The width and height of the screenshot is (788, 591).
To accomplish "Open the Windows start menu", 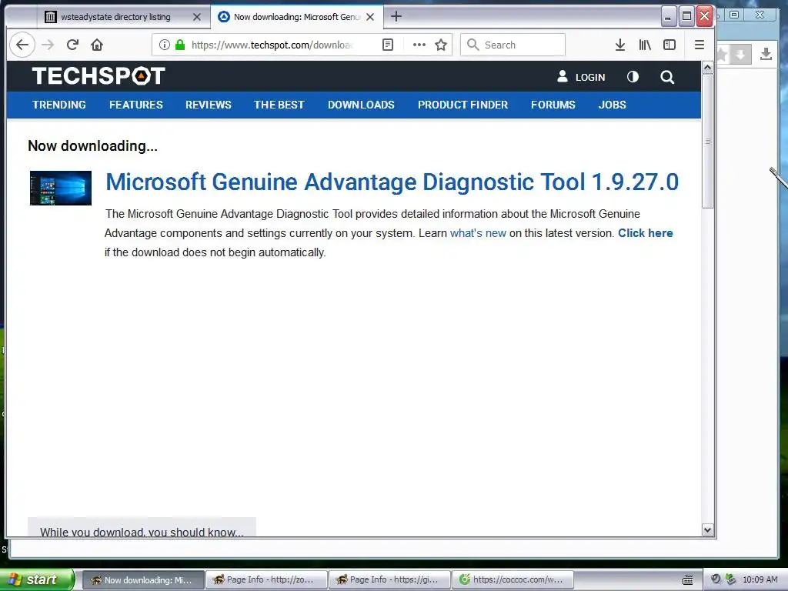I will [x=38, y=579].
